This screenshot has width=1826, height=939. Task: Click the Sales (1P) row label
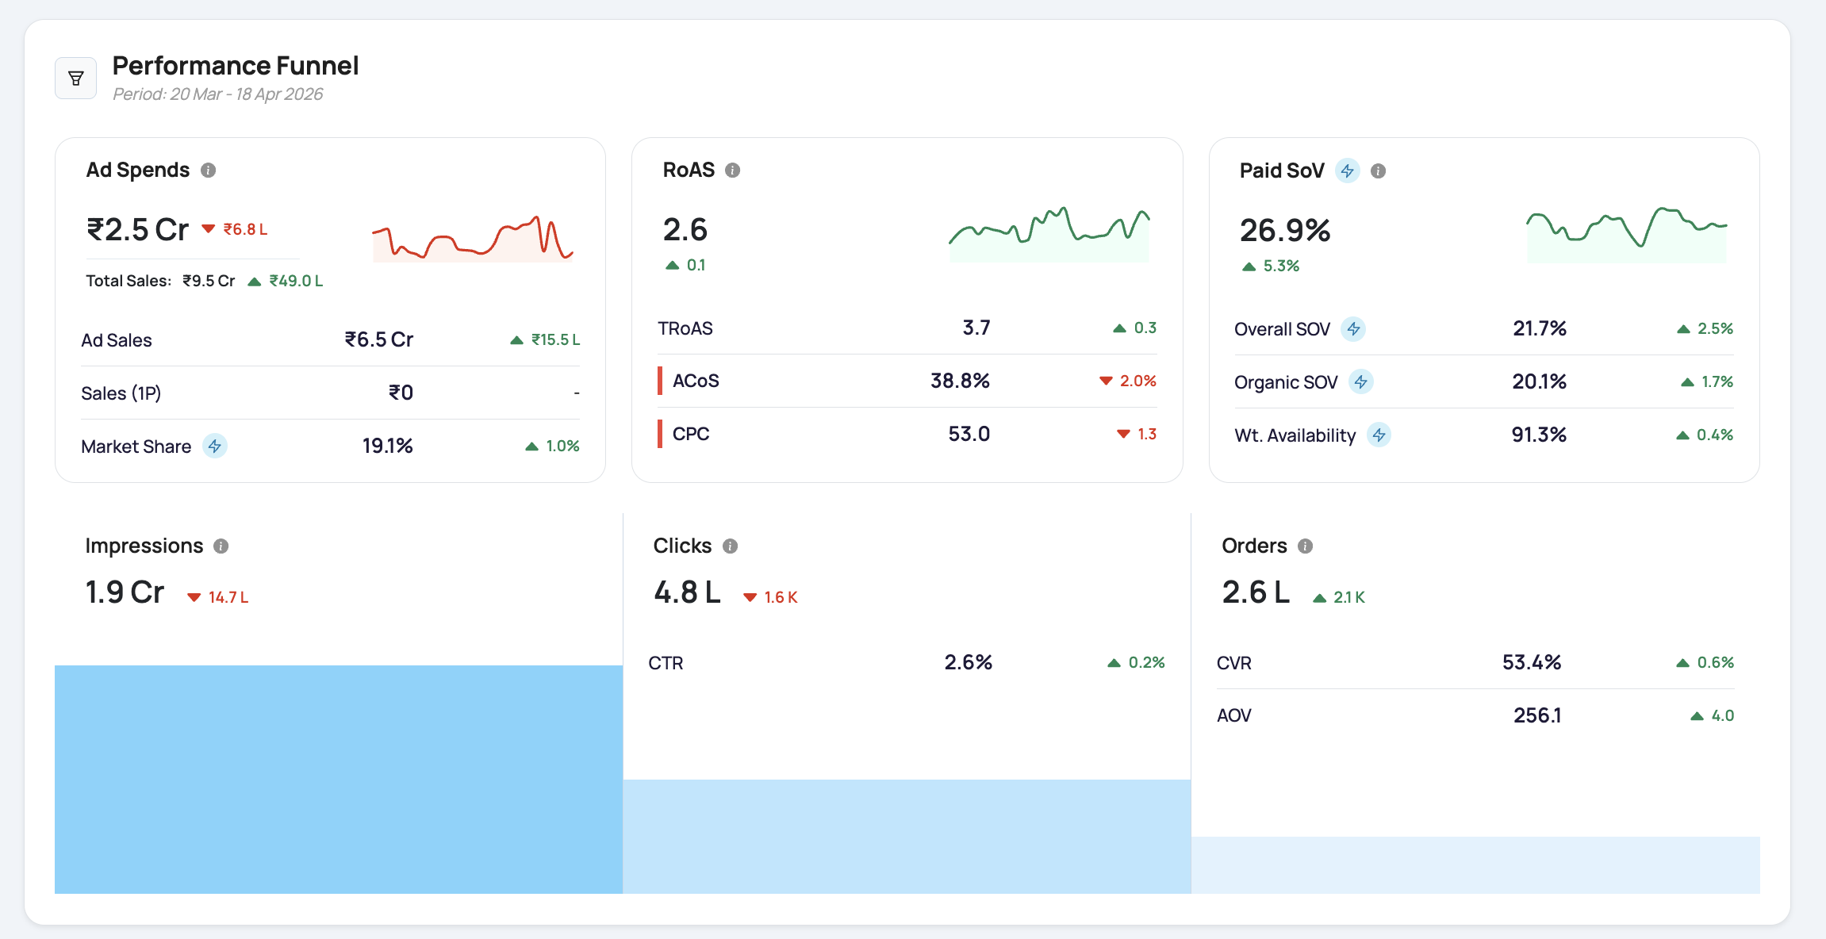tap(121, 393)
